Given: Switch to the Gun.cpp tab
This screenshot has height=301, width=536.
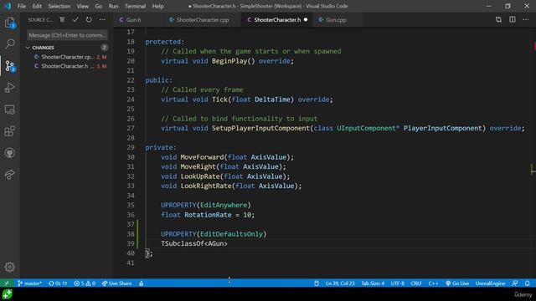Looking at the screenshot, I should pyautogui.click(x=336, y=20).
